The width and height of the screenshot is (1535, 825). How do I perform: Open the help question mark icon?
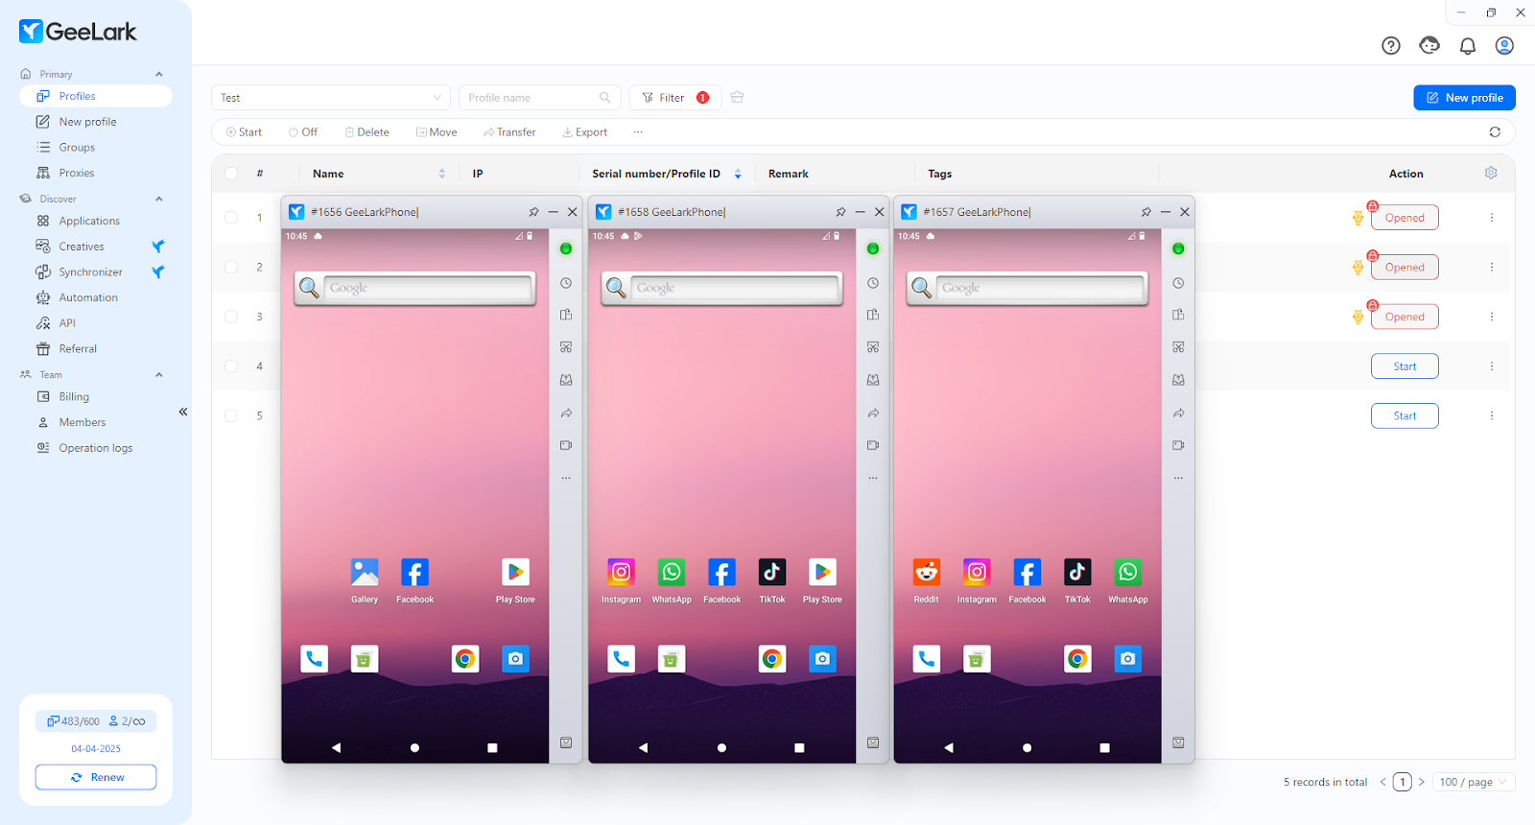[x=1391, y=45]
